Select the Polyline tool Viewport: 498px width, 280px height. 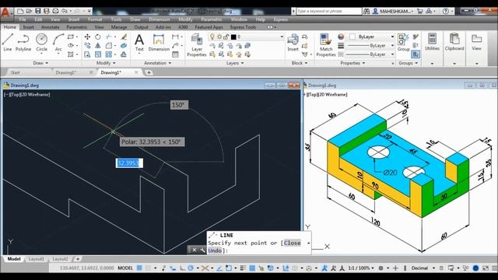23,42
